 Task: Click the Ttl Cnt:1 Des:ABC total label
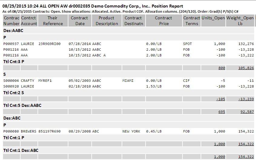(21, 150)
